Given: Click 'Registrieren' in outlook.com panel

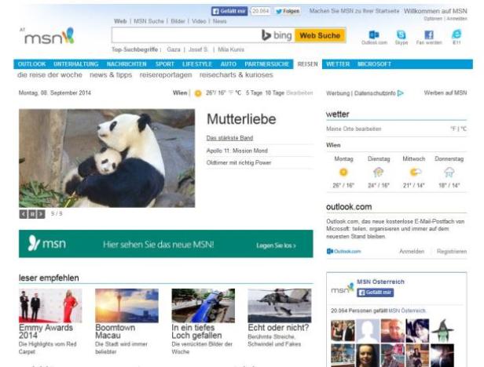Looking at the screenshot, I should point(452,252).
